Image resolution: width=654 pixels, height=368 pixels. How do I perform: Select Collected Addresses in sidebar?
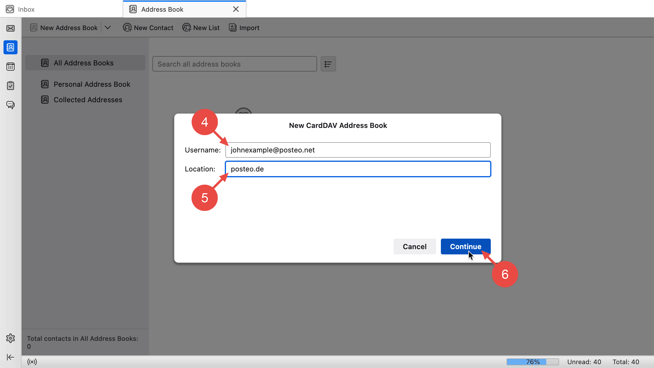(x=88, y=100)
